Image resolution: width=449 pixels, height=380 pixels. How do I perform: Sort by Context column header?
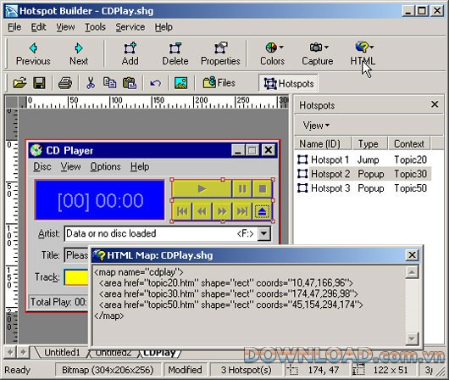(x=409, y=143)
